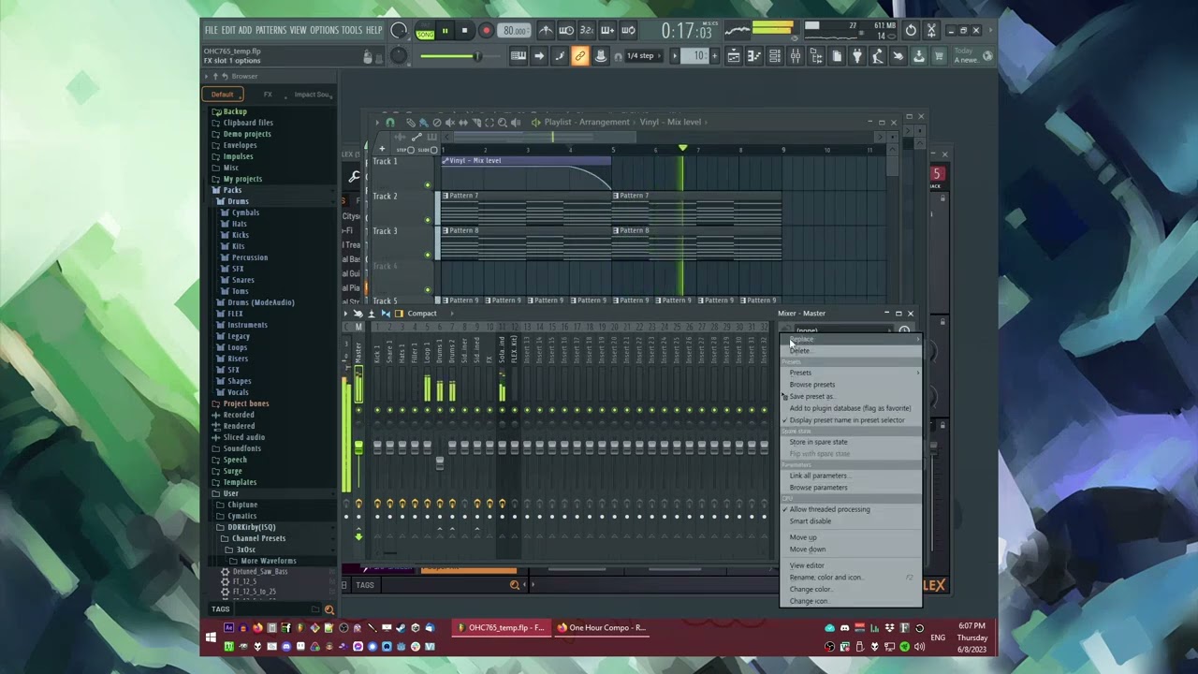Viewport: 1198px width, 674px height.
Task: Open the Kicks folder in browser
Action: click(x=240, y=235)
